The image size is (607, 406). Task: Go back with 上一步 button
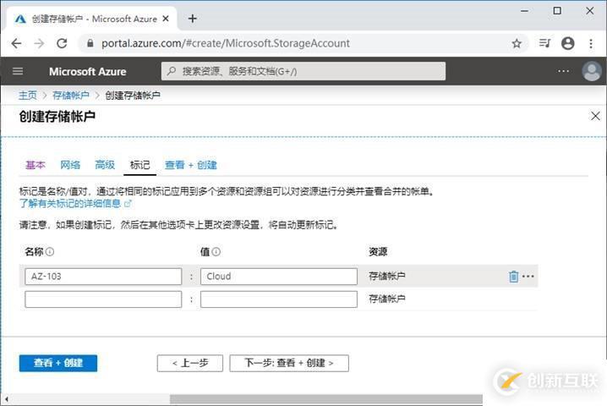tap(190, 363)
